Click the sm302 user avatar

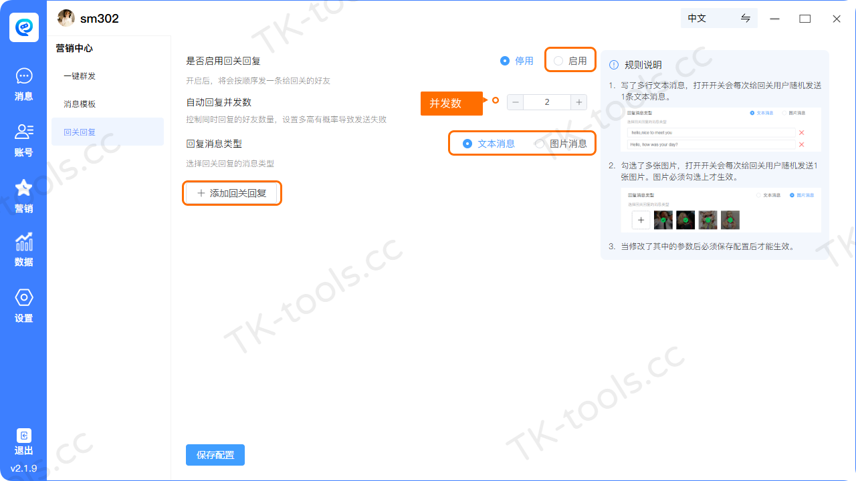click(x=66, y=19)
